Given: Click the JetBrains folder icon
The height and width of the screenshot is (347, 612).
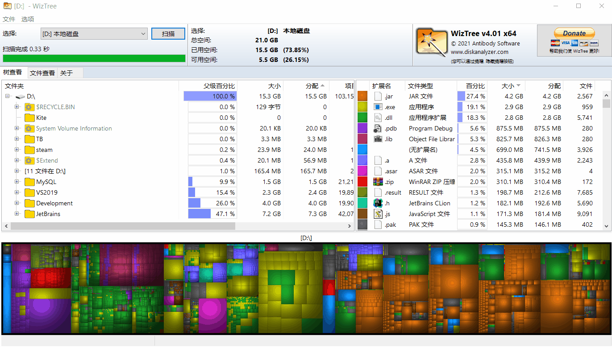Looking at the screenshot, I should coord(29,214).
